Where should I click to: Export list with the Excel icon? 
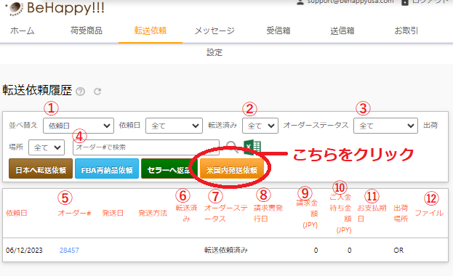(252, 147)
